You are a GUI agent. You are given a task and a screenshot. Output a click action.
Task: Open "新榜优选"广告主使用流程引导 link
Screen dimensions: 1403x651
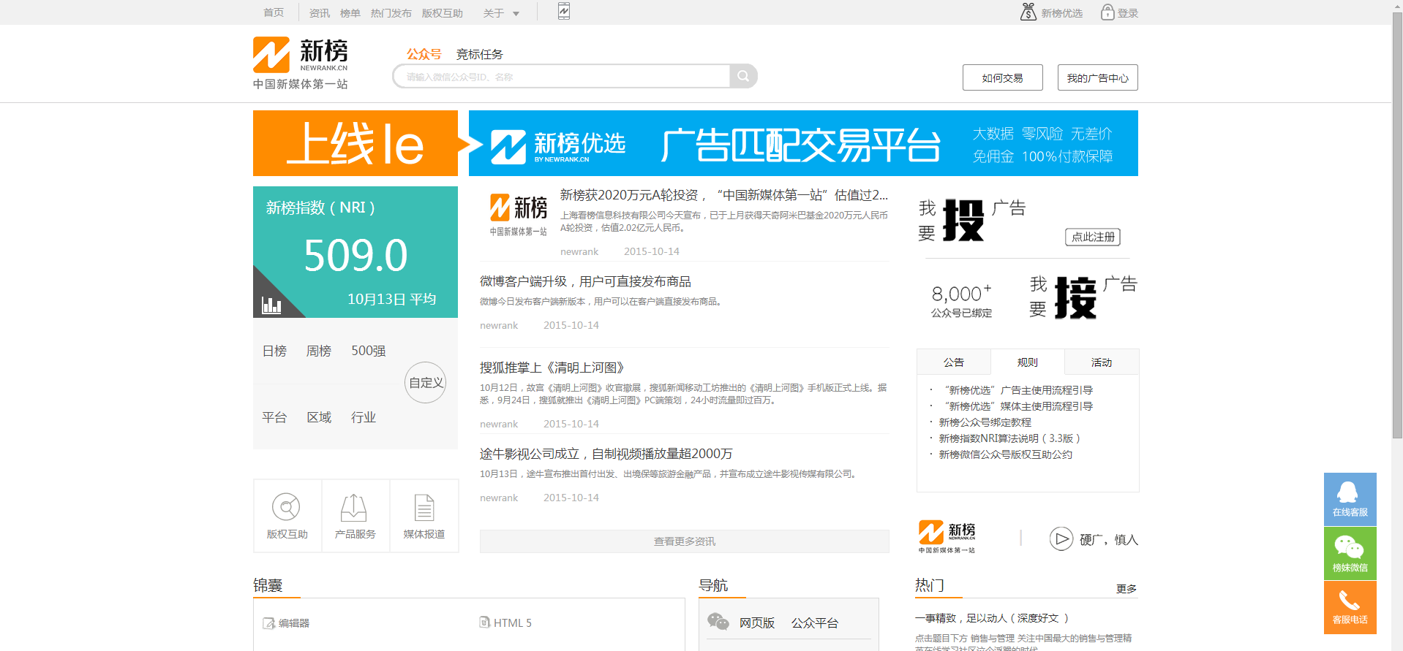(x=1016, y=390)
